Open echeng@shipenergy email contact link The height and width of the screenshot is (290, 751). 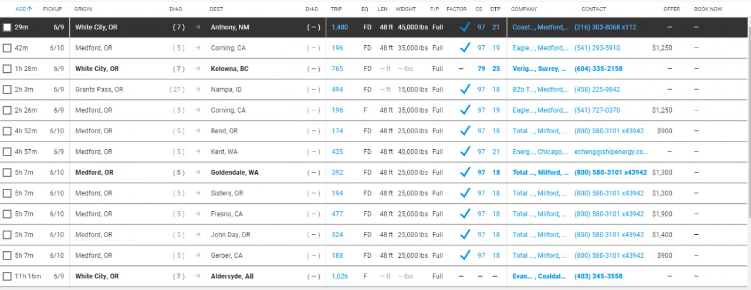[x=611, y=151]
